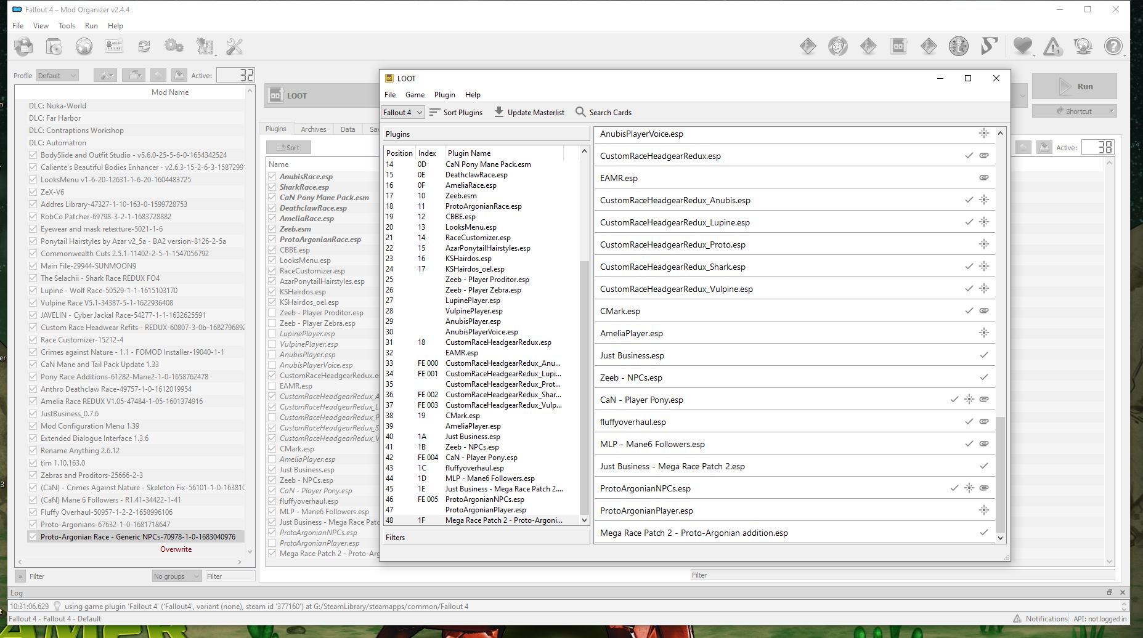Click the mod list horizontal scrollbar

click(129, 562)
